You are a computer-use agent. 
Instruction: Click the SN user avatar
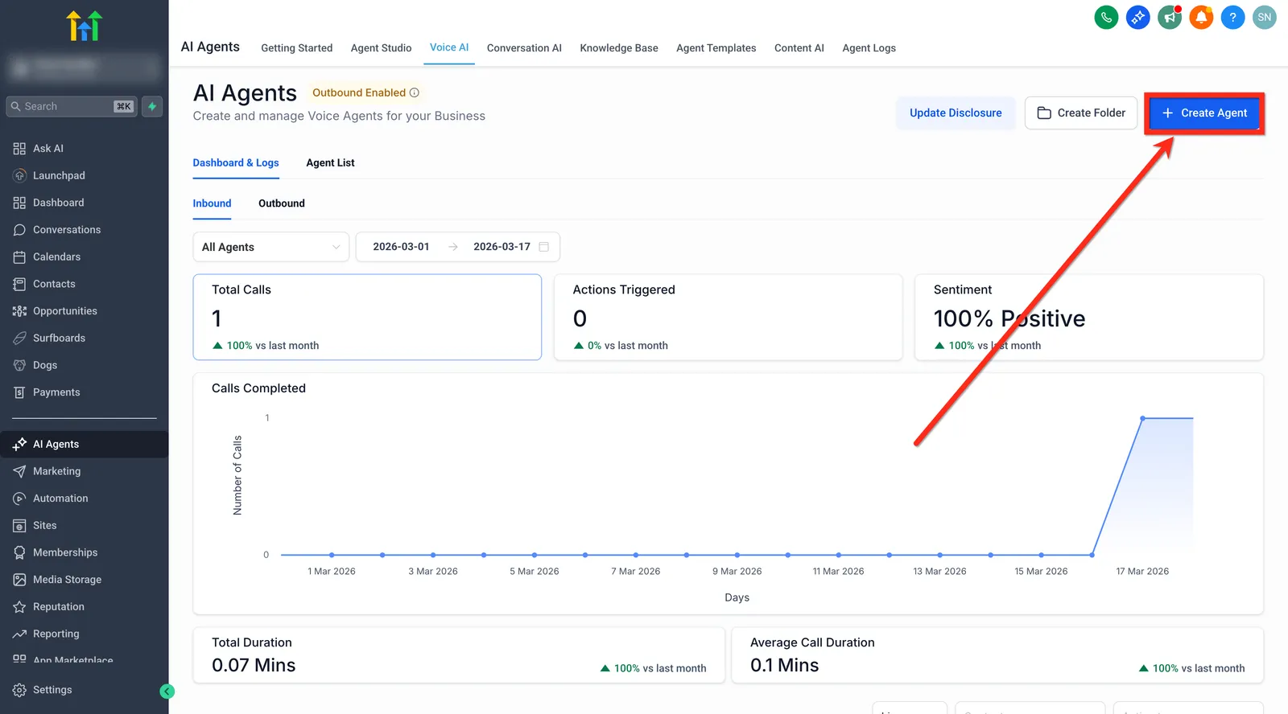click(x=1265, y=17)
